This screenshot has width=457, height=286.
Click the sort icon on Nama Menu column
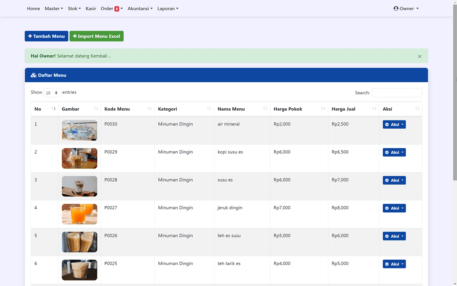click(x=265, y=109)
